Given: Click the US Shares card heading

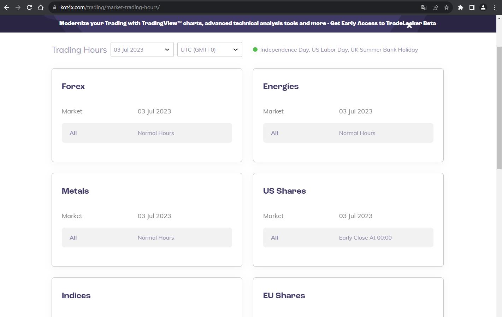Looking at the screenshot, I should pyautogui.click(x=284, y=191).
